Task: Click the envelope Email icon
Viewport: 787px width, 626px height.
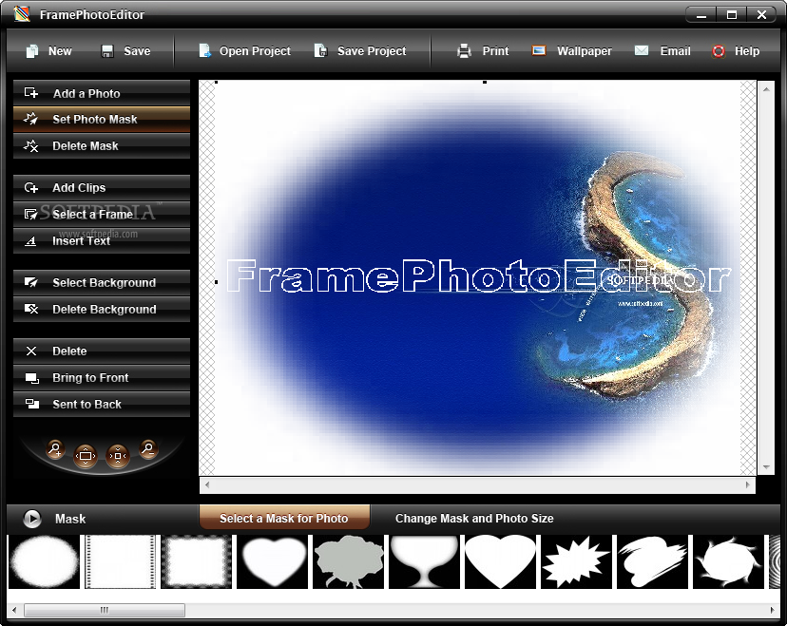Action: tap(642, 50)
